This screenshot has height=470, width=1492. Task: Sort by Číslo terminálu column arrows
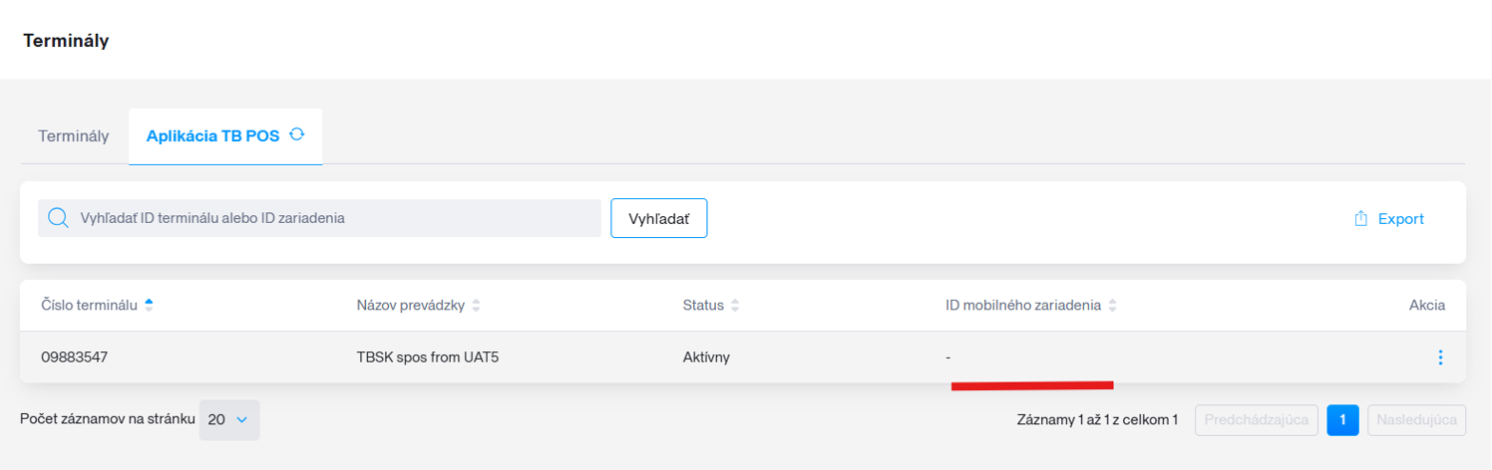click(149, 305)
